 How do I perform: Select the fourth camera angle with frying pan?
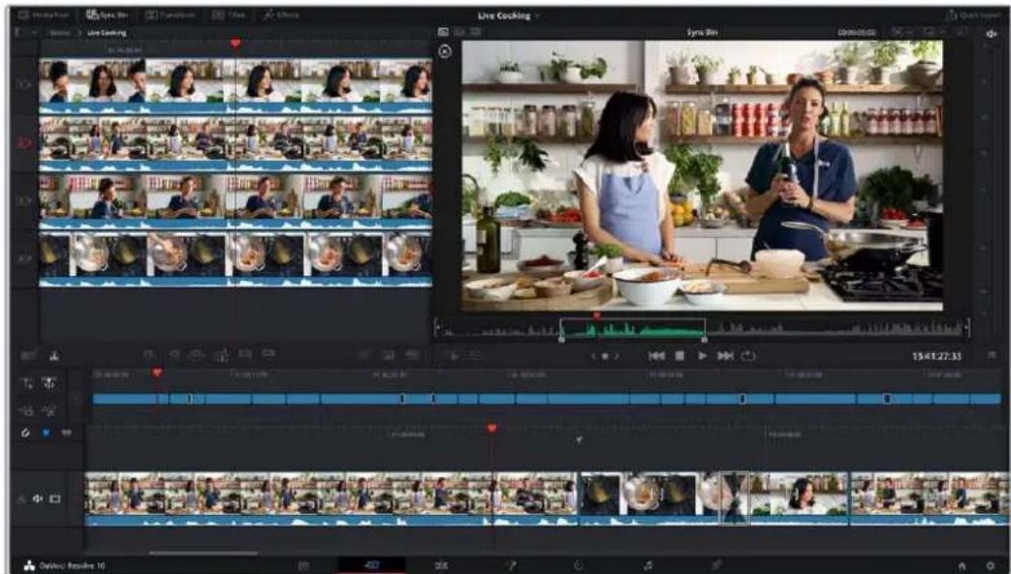(x=236, y=257)
